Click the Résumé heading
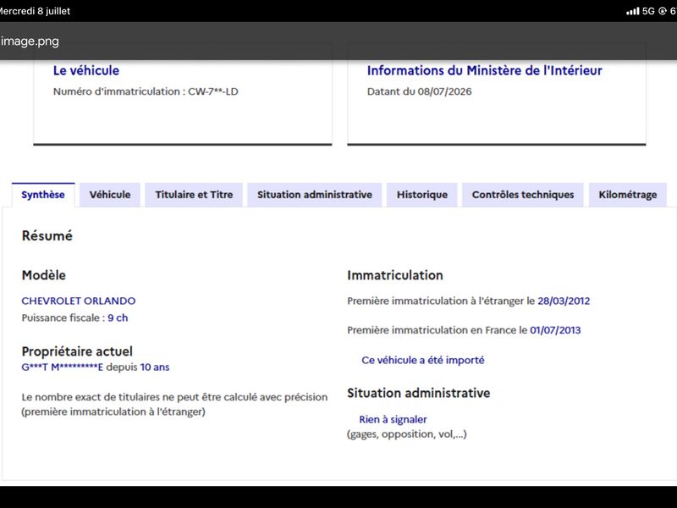Screen dimensions: 677x508 pos(47,236)
